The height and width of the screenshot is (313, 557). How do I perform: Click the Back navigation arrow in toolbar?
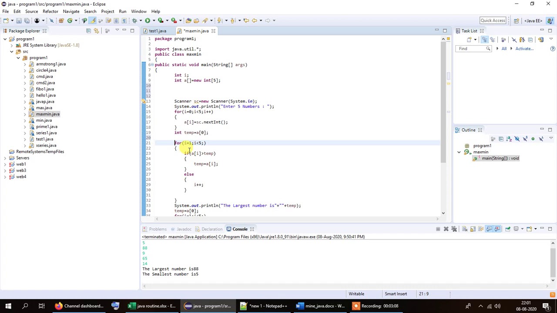pyautogui.click(x=255, y=20)
